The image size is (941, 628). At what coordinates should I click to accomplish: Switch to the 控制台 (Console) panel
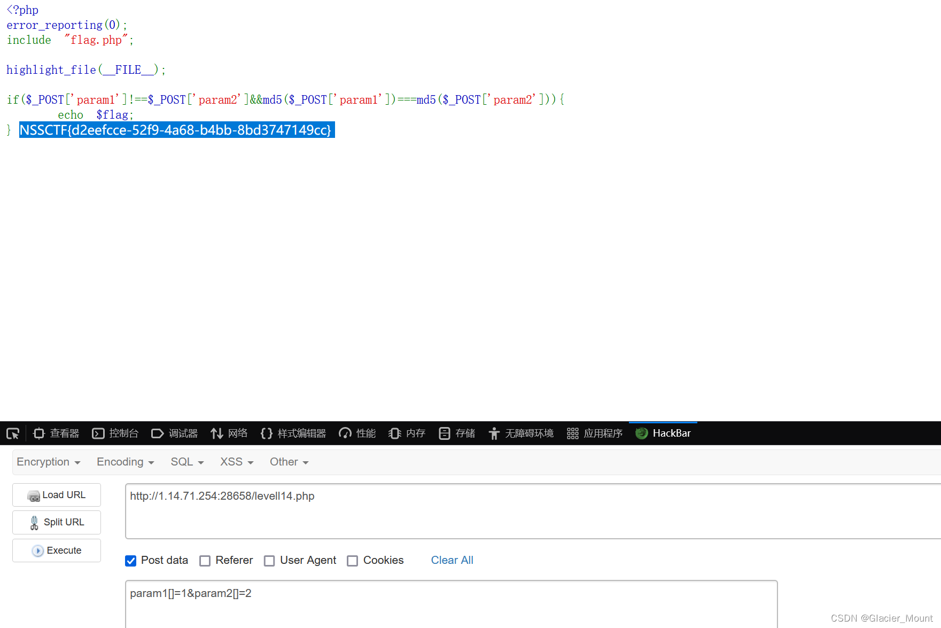[x=115, y=433]
